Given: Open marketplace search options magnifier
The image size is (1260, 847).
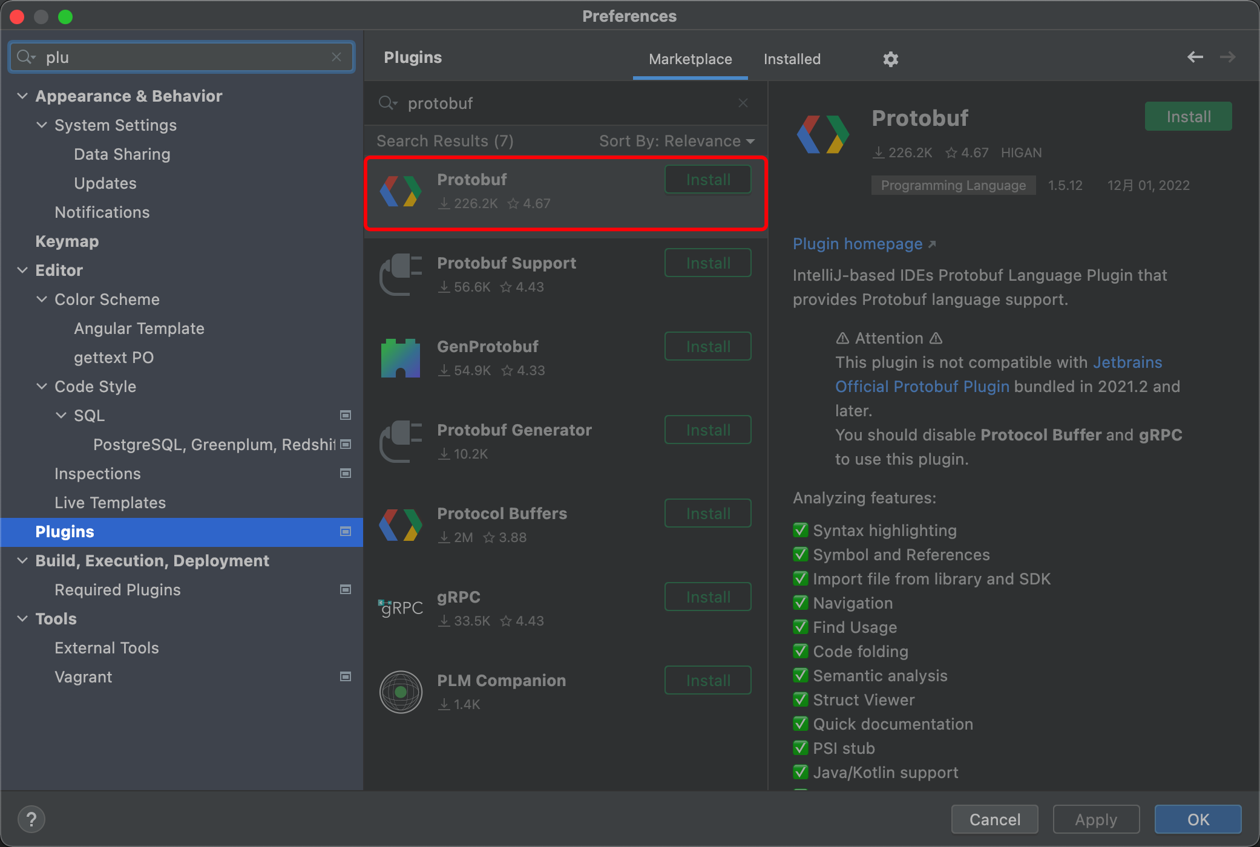Looking at the screenshot, I should coord(387,103).
